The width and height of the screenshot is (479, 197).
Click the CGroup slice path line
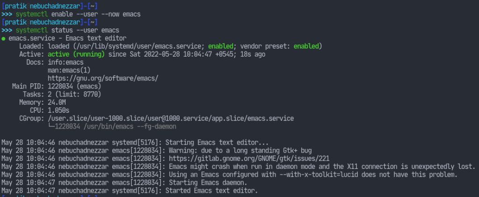pos(171,118)
